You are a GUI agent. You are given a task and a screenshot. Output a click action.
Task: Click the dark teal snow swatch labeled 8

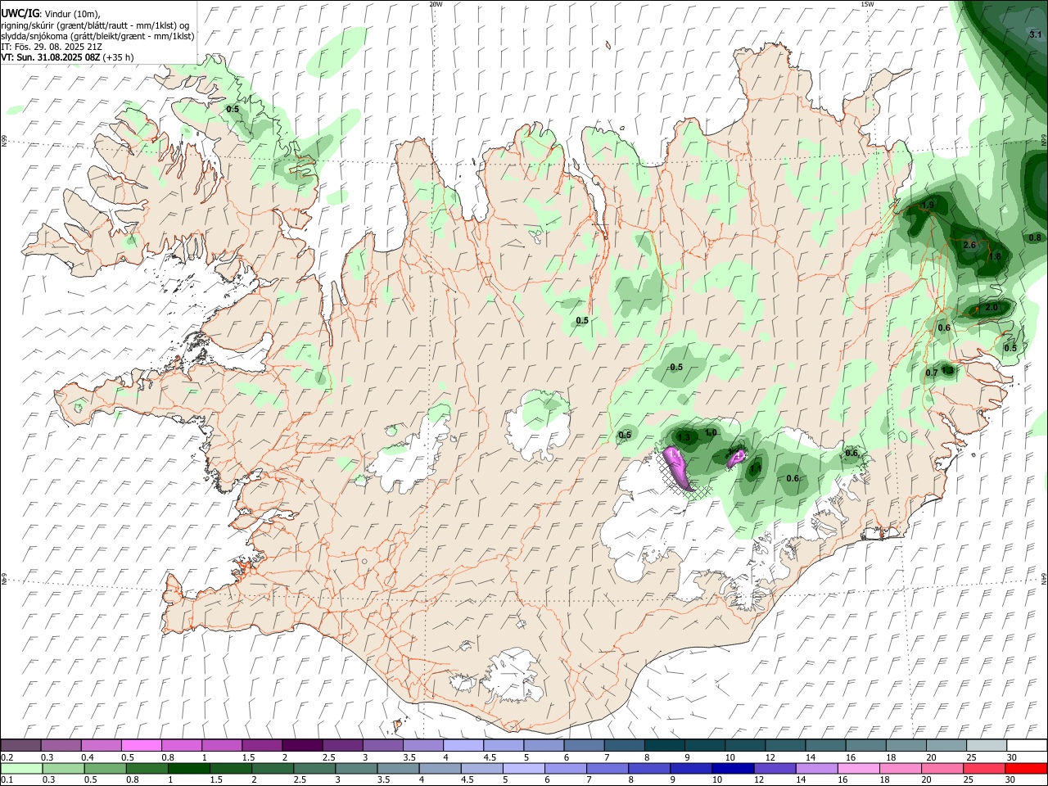click(x=664, y=745)
